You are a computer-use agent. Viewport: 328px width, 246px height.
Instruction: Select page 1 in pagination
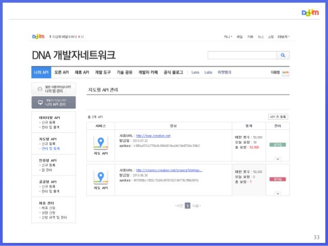188,206
